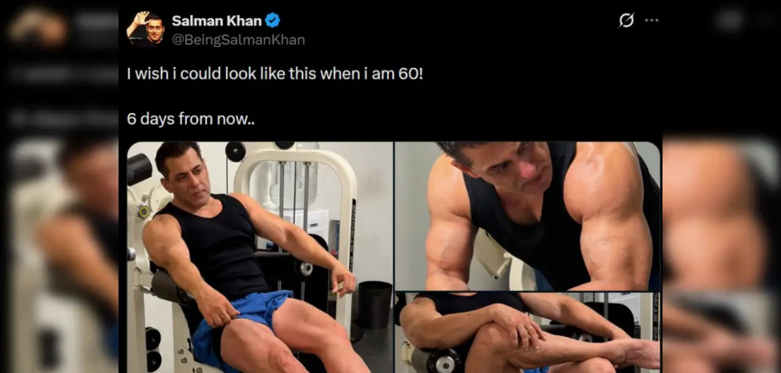781x373 pixels.
Task: Click the blurred icon in top-right background
Action: [x=730, y=21]
